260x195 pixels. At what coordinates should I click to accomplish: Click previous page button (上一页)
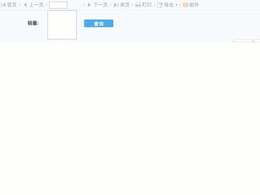click(33, 5)
